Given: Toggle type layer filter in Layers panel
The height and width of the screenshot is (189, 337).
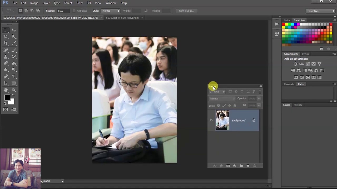Looking at the screenshot, I should [x=242, y=92].
